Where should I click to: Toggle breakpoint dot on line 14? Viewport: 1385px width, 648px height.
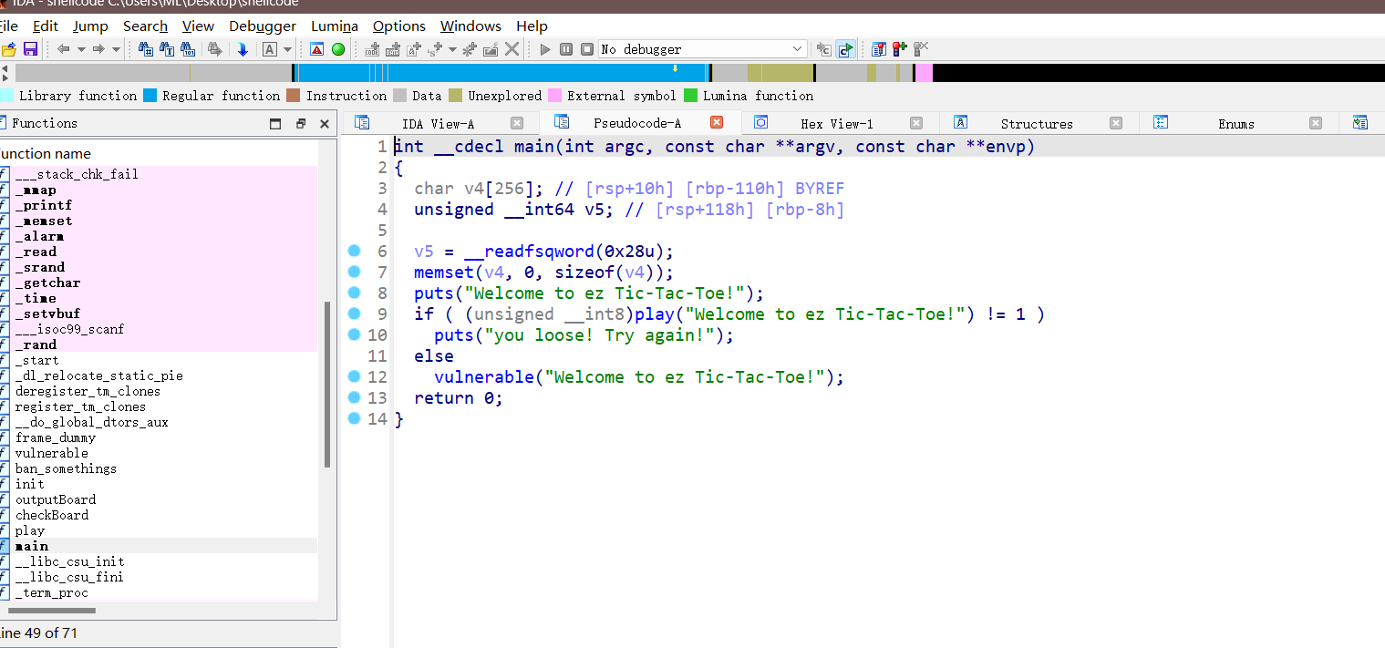pos(355,418)
